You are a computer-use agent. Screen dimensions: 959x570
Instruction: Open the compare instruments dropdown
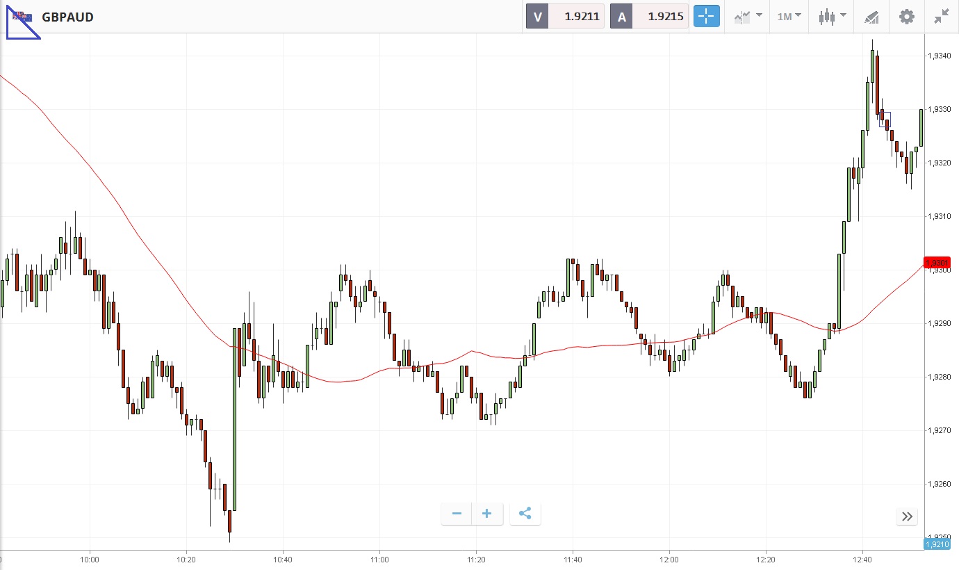click(x=748, y=17)
